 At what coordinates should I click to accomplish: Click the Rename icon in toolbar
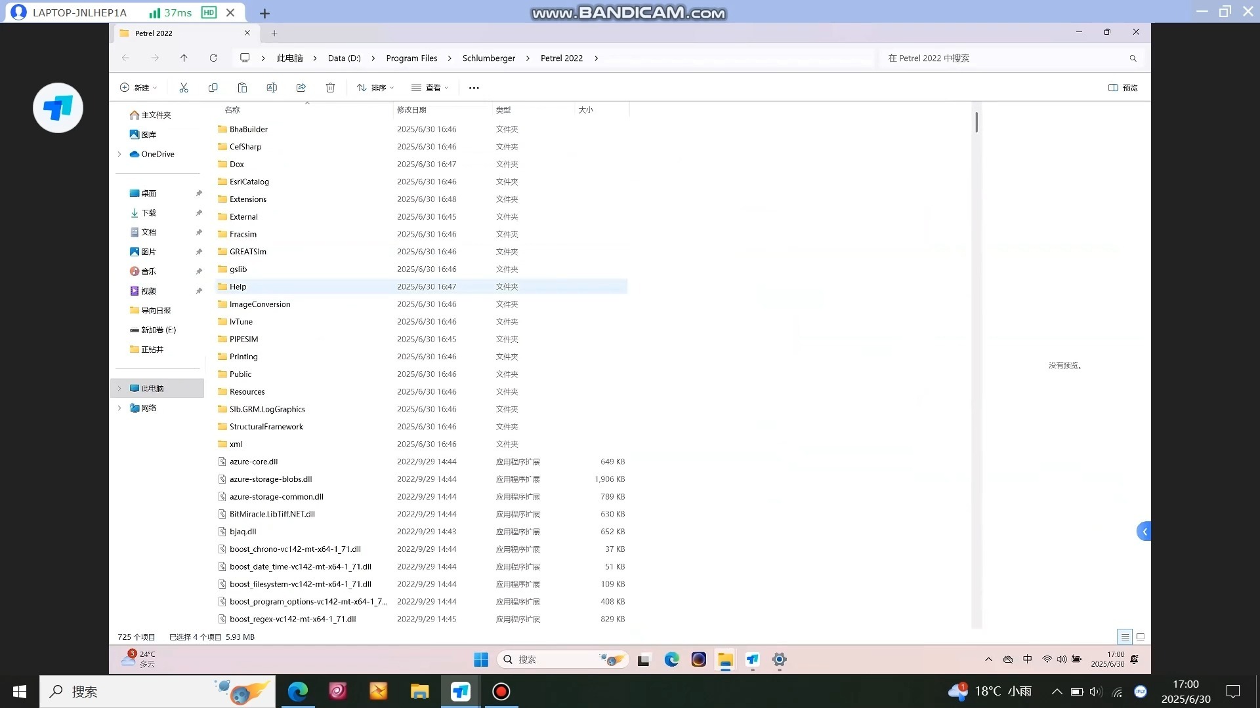point(272,87)
